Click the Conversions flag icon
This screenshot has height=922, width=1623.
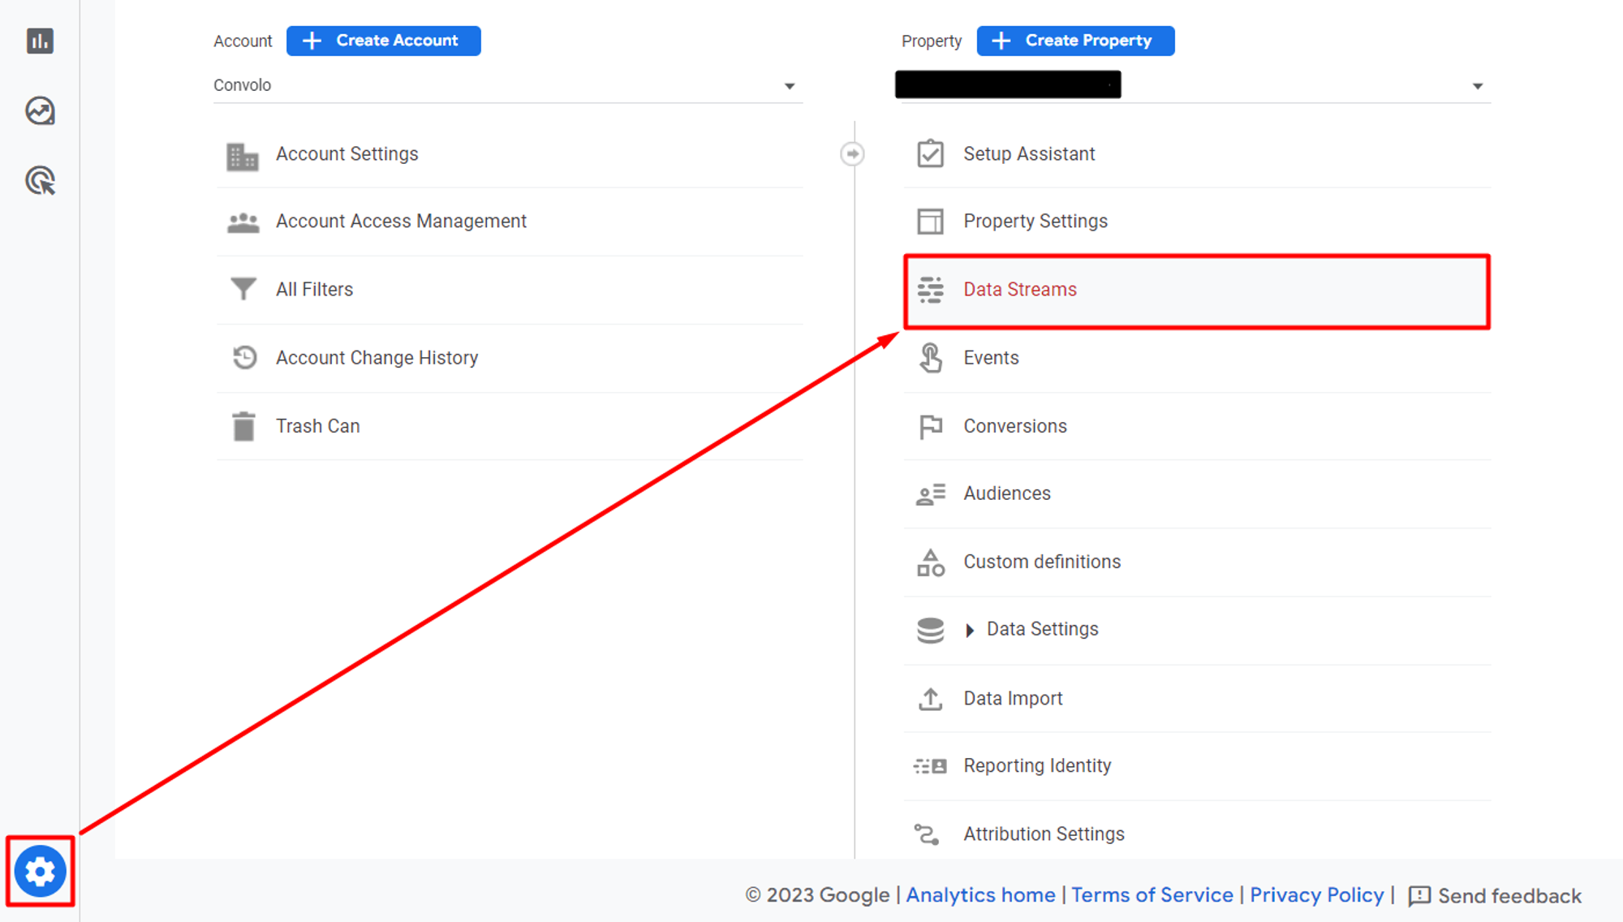tap(930, 427)
